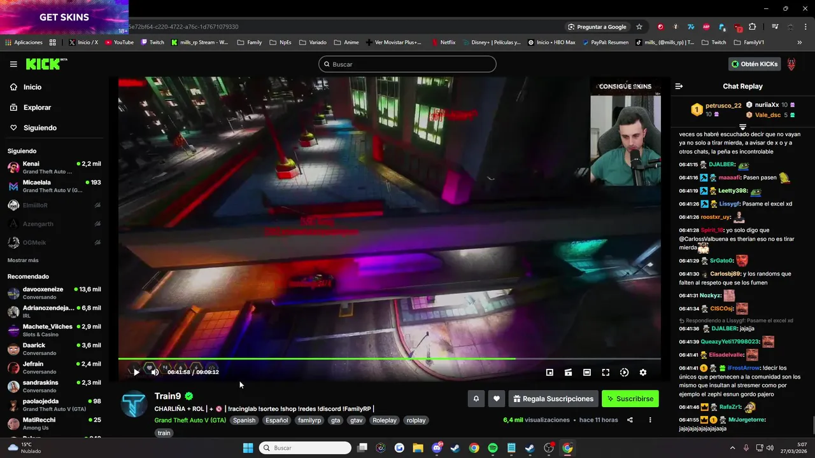
Task: Select the Roleplay tag
Action: click(x=385, y=420)
